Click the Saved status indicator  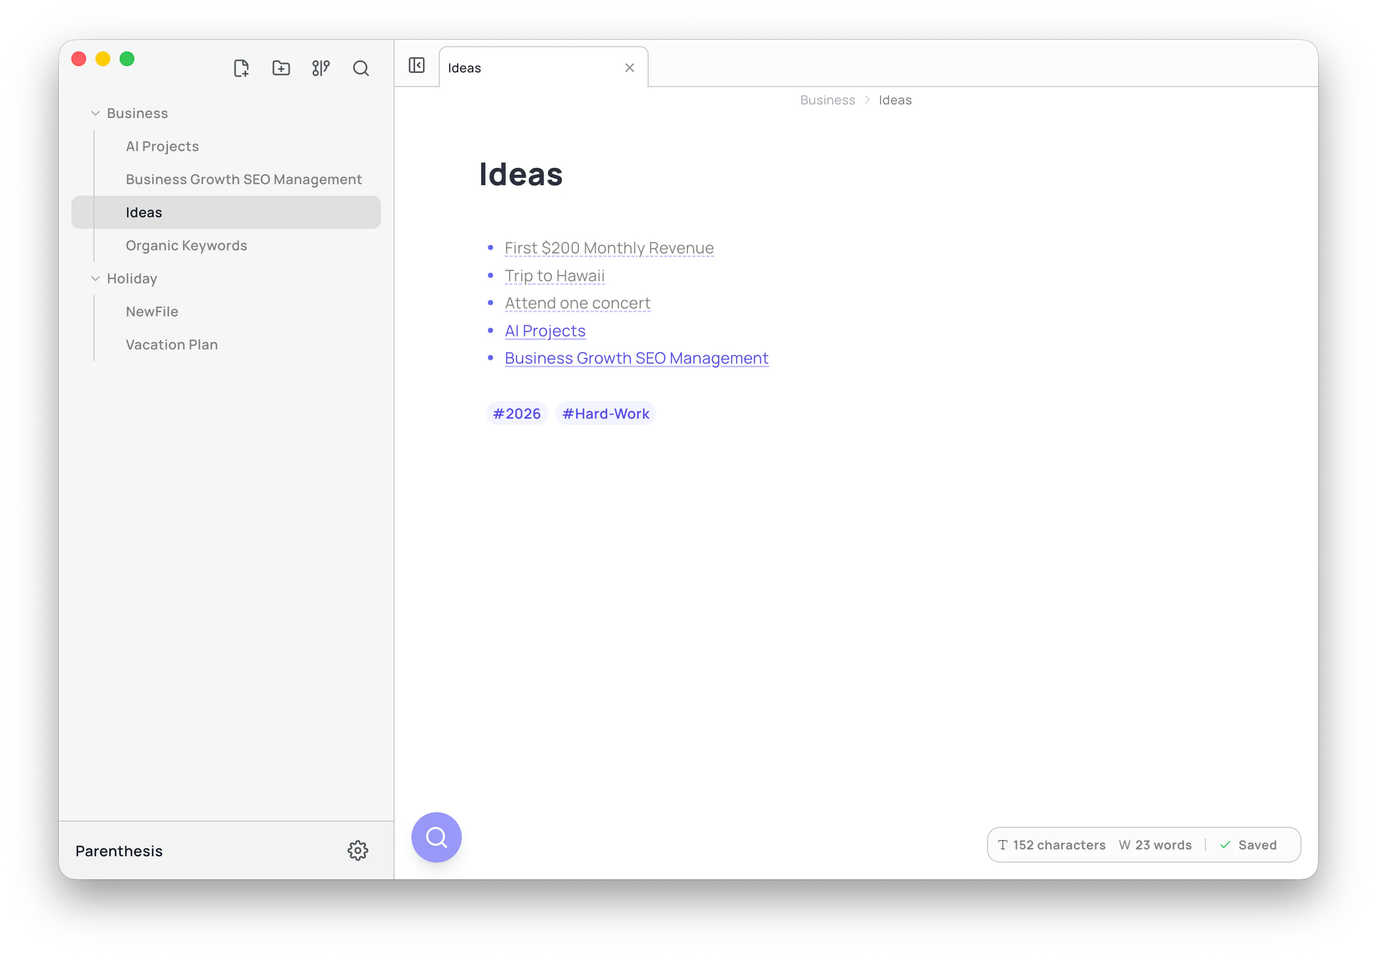click(1247, 844)
